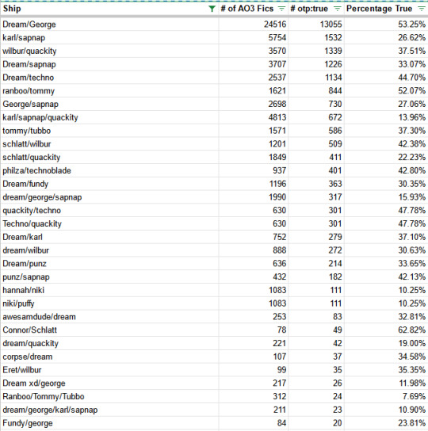Select the dream/george/sapnap cell
428x431 pixels.
[109, 197]
